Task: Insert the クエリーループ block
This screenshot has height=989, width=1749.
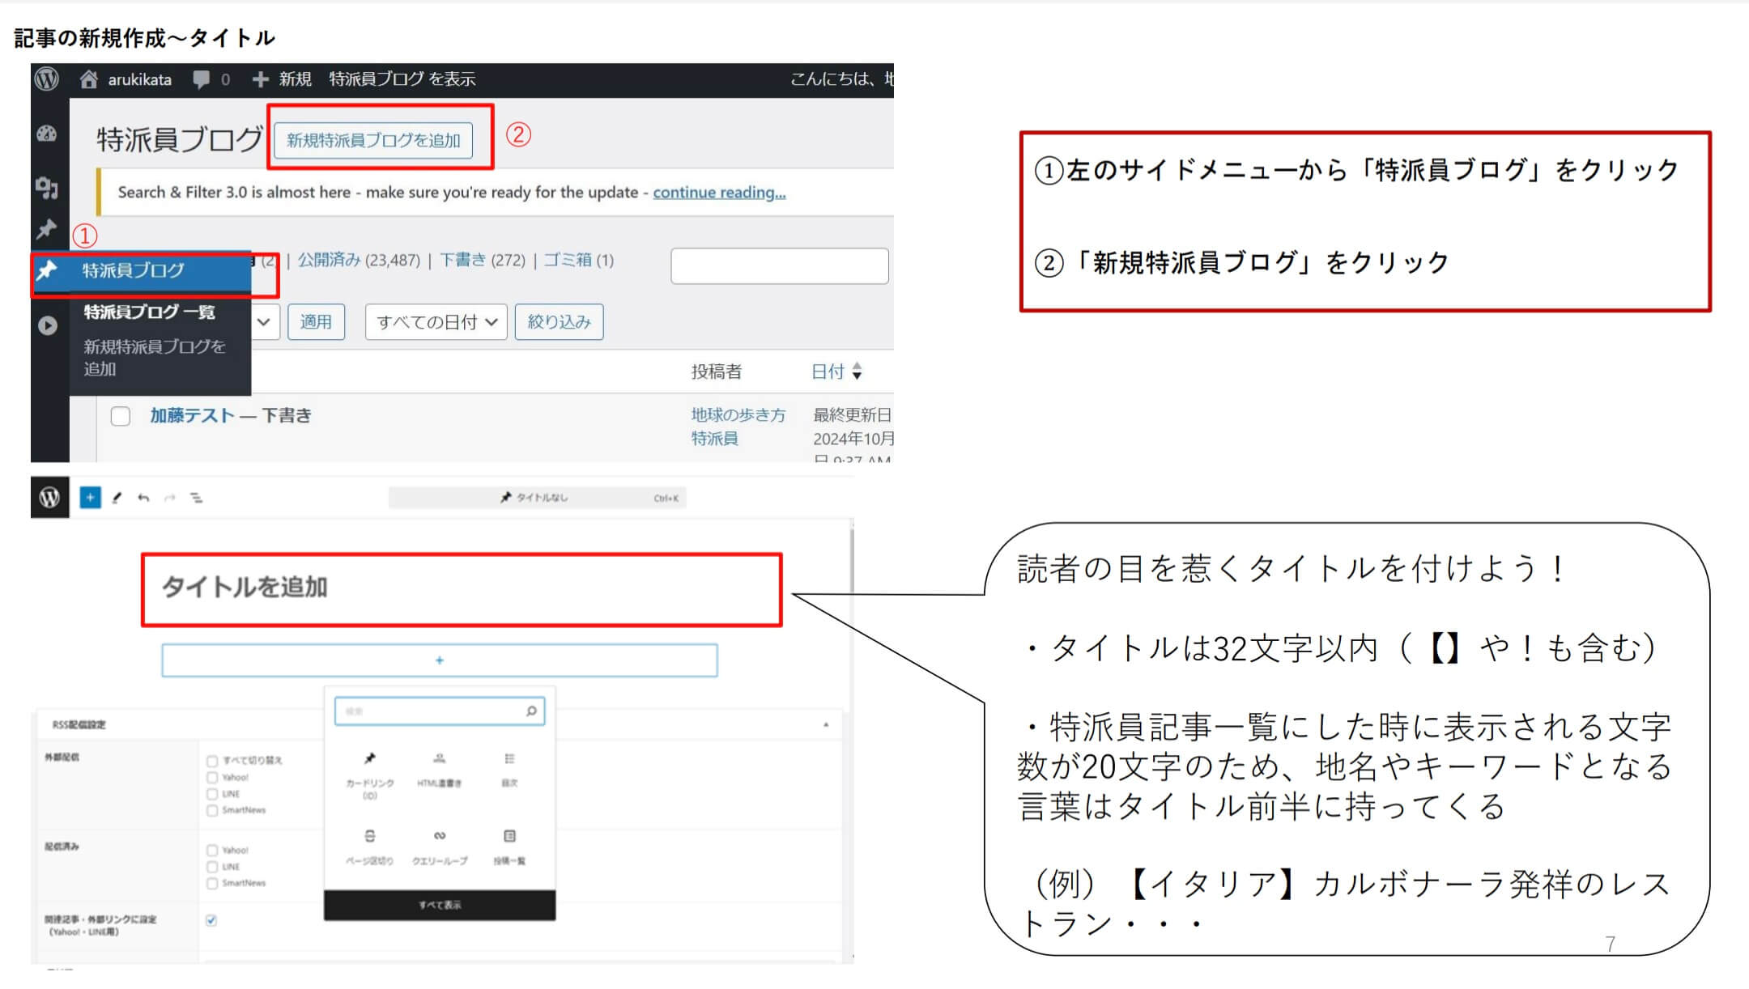Action: [440, 847]
